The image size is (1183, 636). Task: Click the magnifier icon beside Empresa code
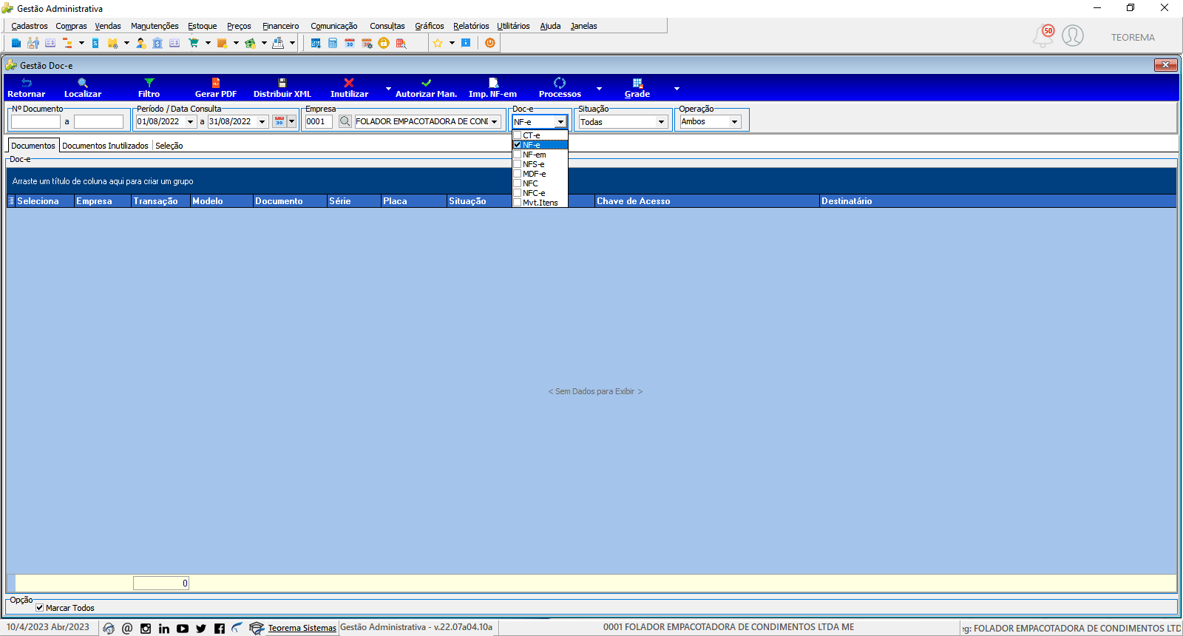[345, 121]
